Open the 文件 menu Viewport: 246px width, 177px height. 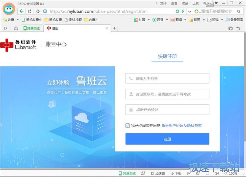pyautogui.click(x=163, y=3)
